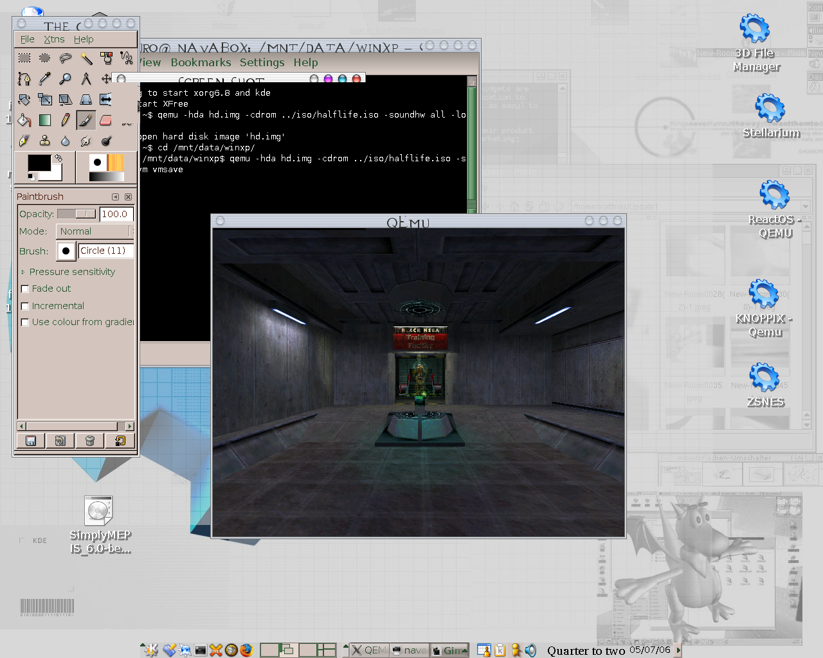Click the Restore options button in tool options
Screen dimensions: 823x658
click(60, 441)
